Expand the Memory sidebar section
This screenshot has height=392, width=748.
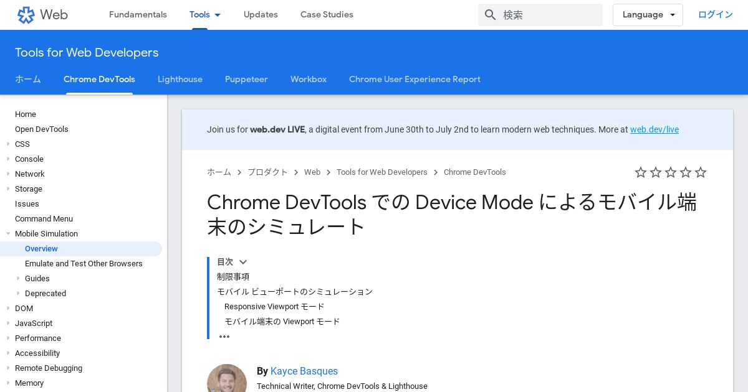tap(9, 383)
